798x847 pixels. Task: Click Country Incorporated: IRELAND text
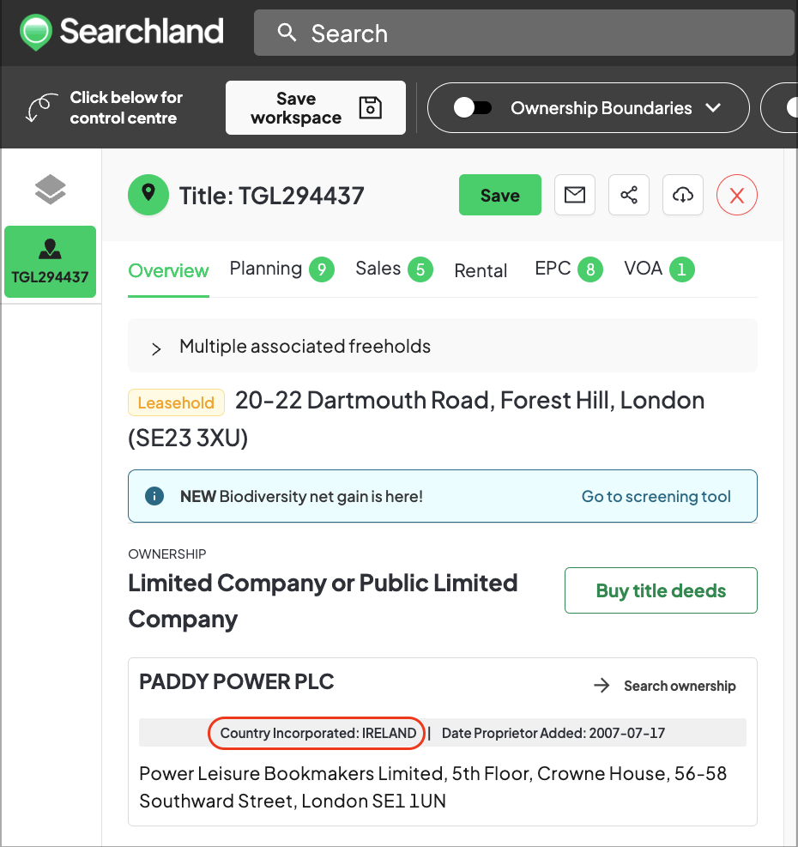click(318, 733)
